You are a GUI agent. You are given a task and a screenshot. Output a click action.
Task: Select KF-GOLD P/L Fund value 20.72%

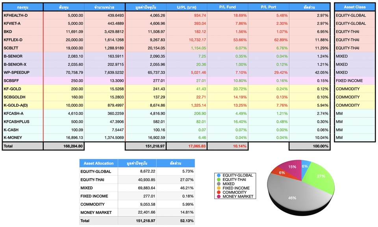(228, 89)
